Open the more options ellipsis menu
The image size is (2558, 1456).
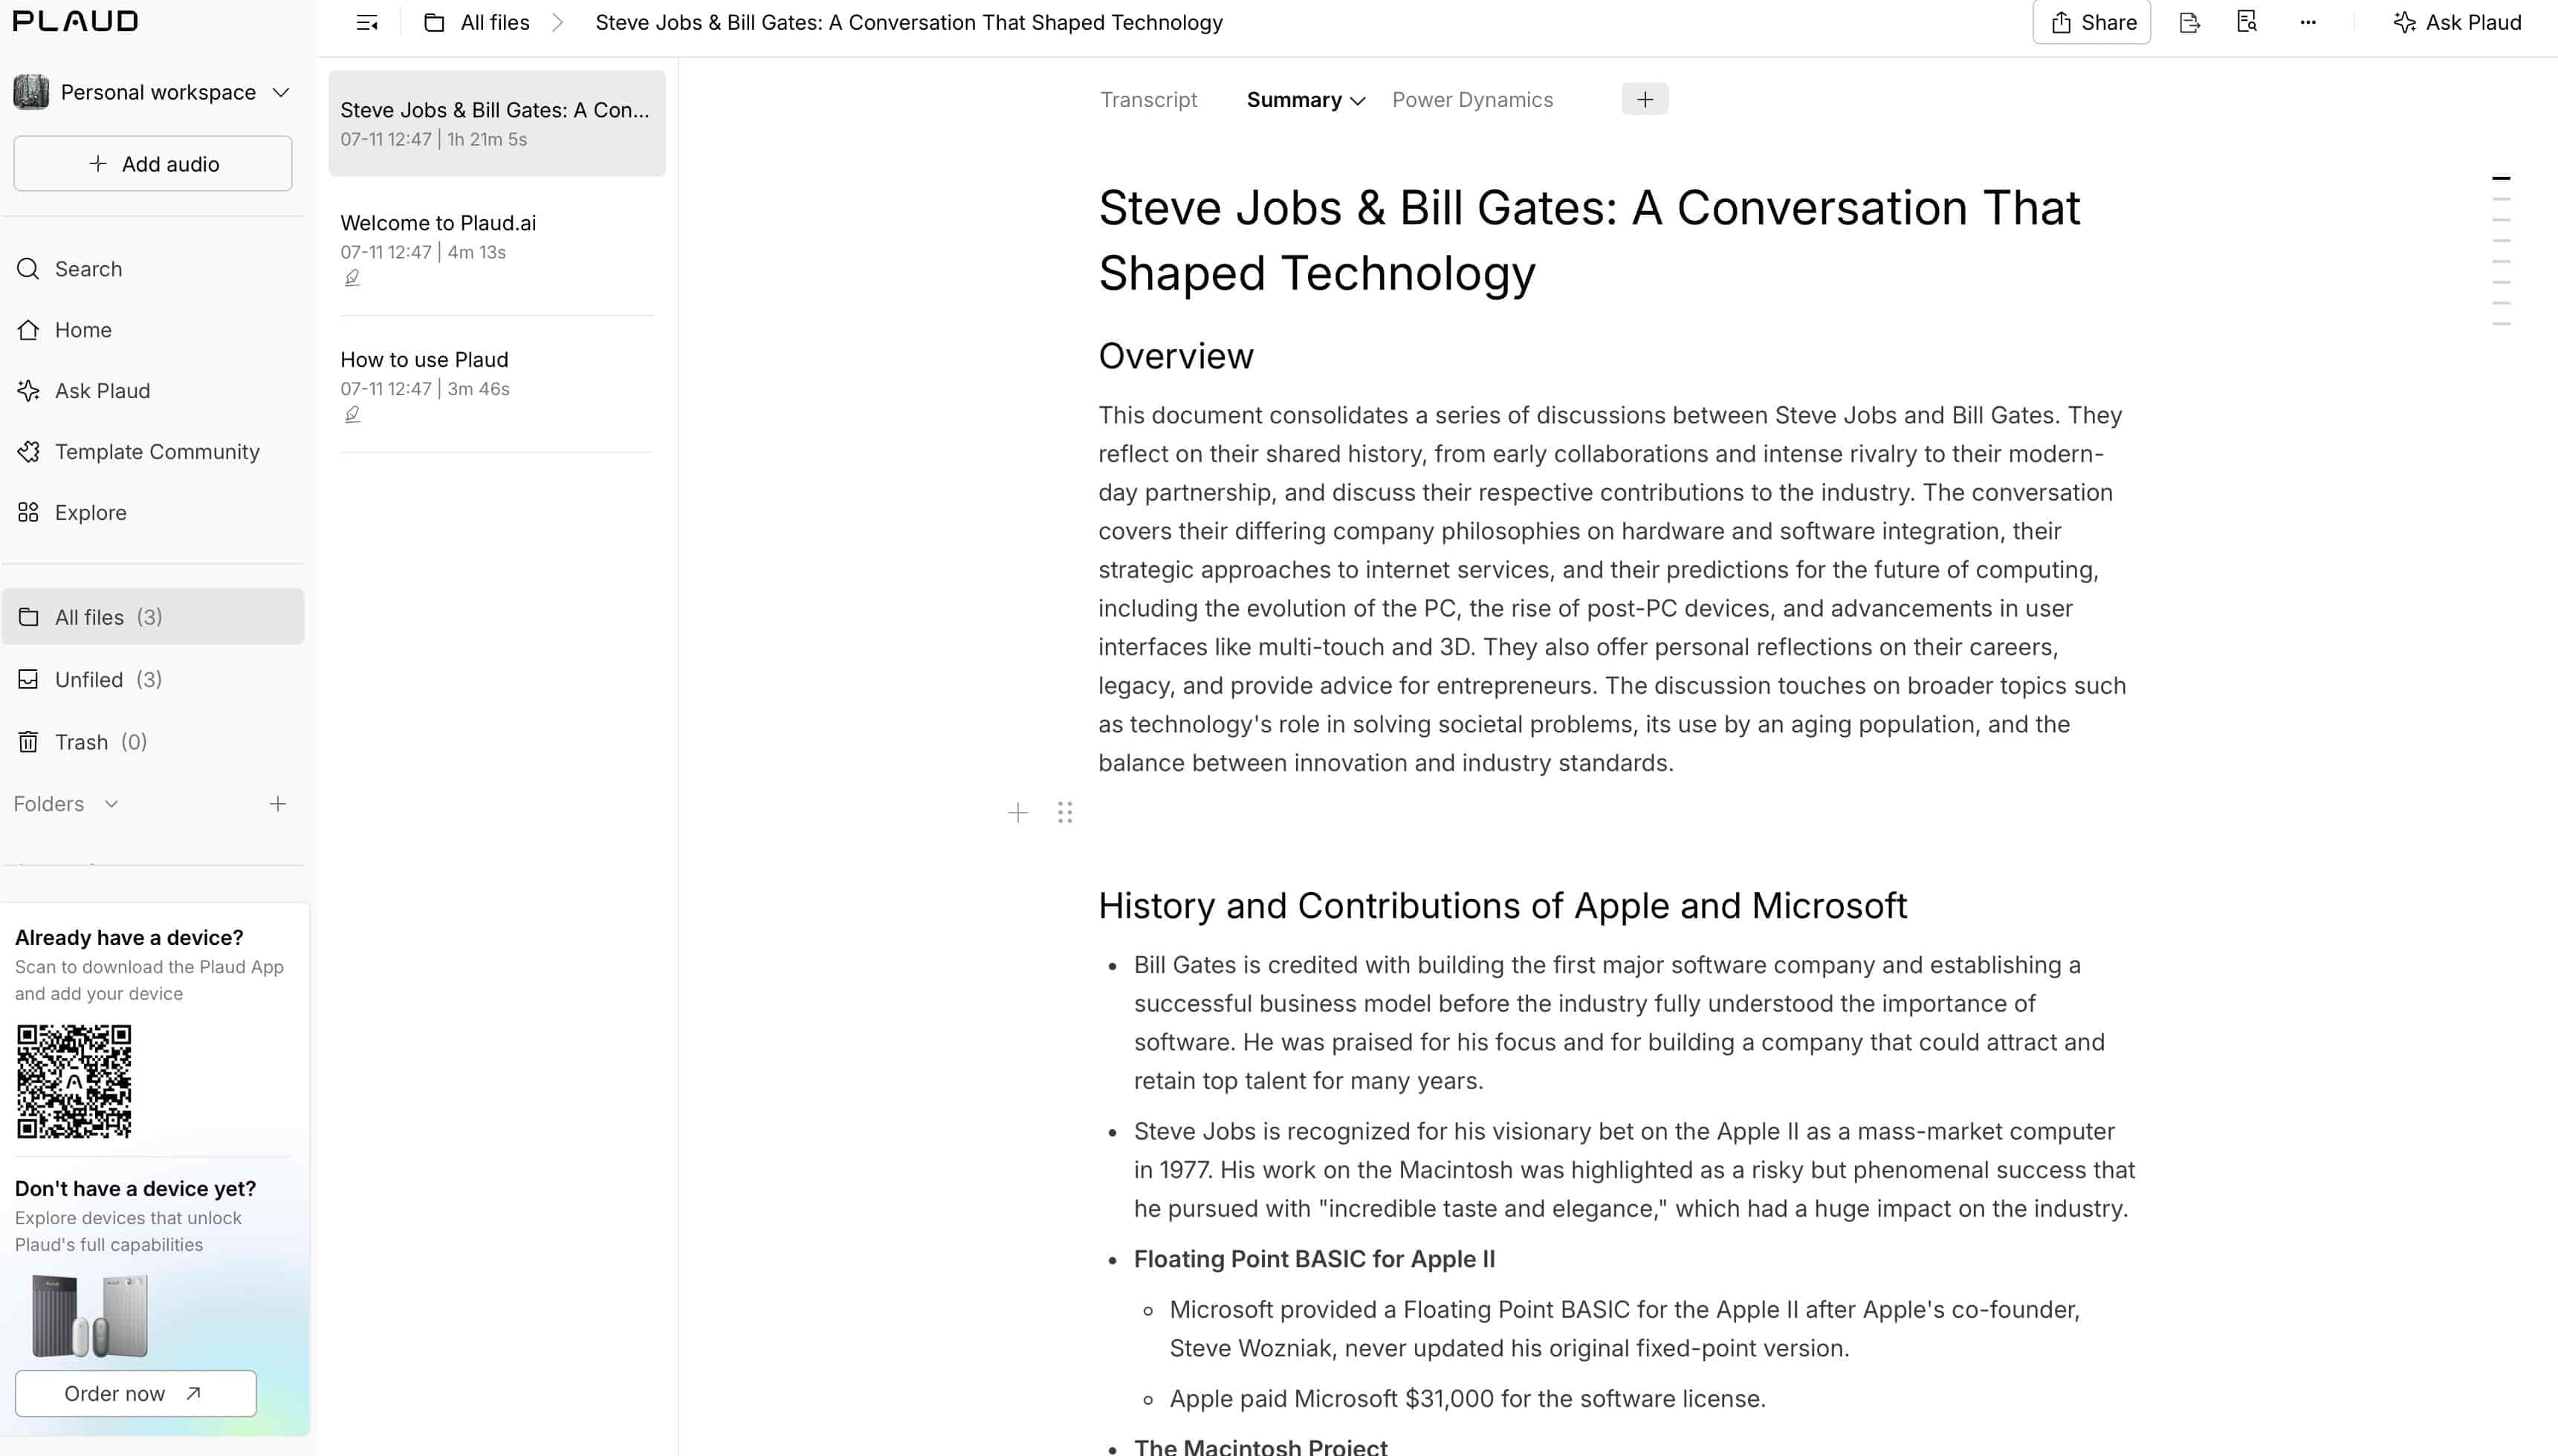point(2308,22)
